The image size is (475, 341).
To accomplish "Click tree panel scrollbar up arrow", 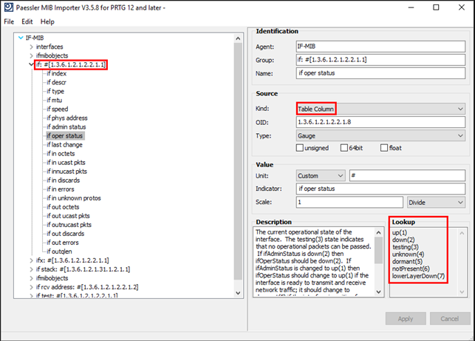I will click(238, 38).
